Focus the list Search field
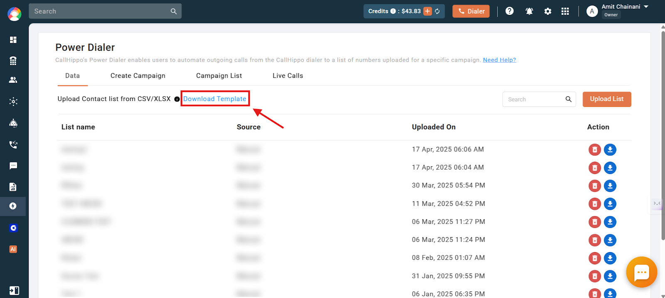Viewport: 665px width, 298px height. pyautogui.click(x=539, y=99)
